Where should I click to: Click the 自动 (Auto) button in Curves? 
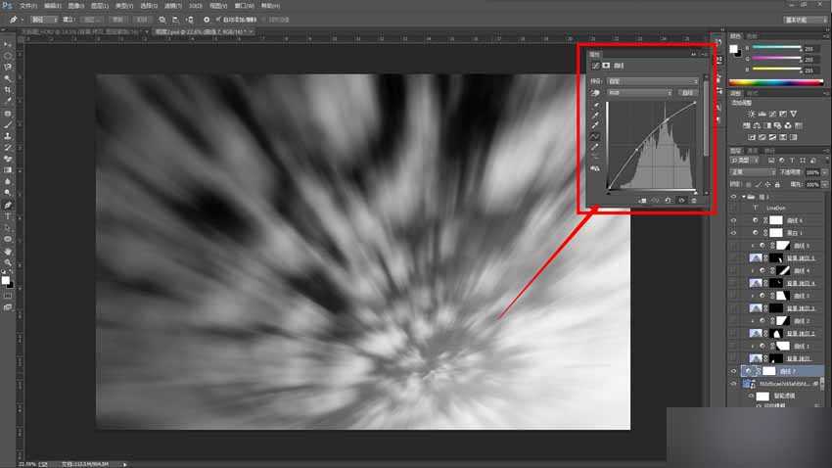(x=687, y=93)
